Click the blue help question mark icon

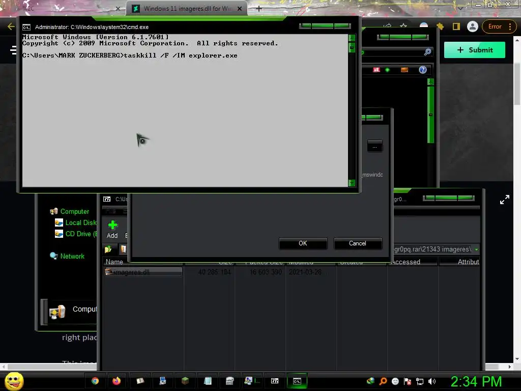423,70
